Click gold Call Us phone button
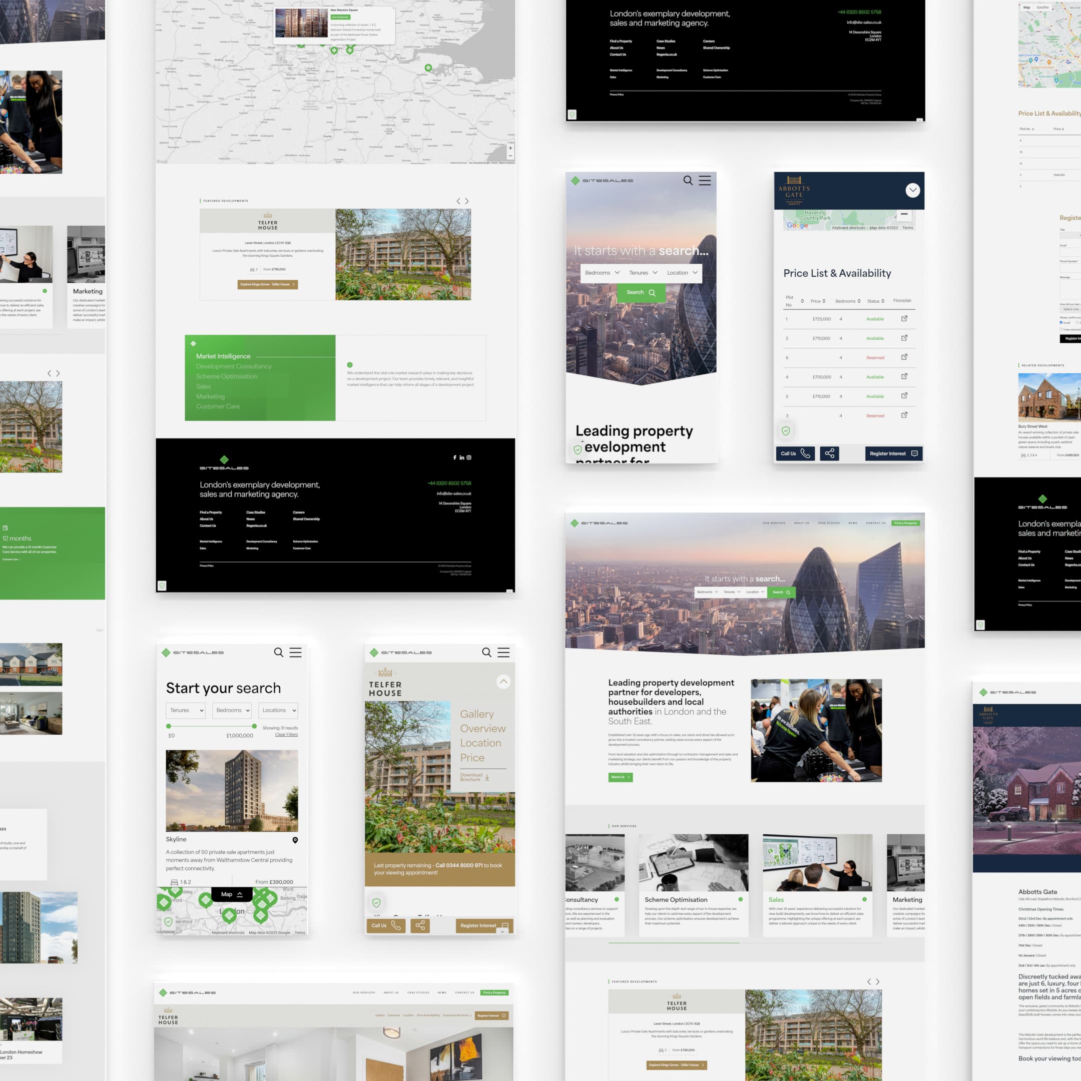 tap(385, 925)
